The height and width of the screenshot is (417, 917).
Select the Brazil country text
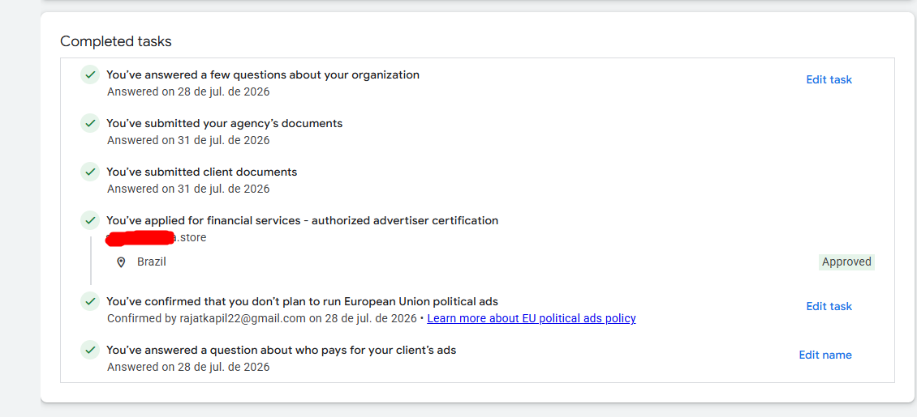click(152, 262)
